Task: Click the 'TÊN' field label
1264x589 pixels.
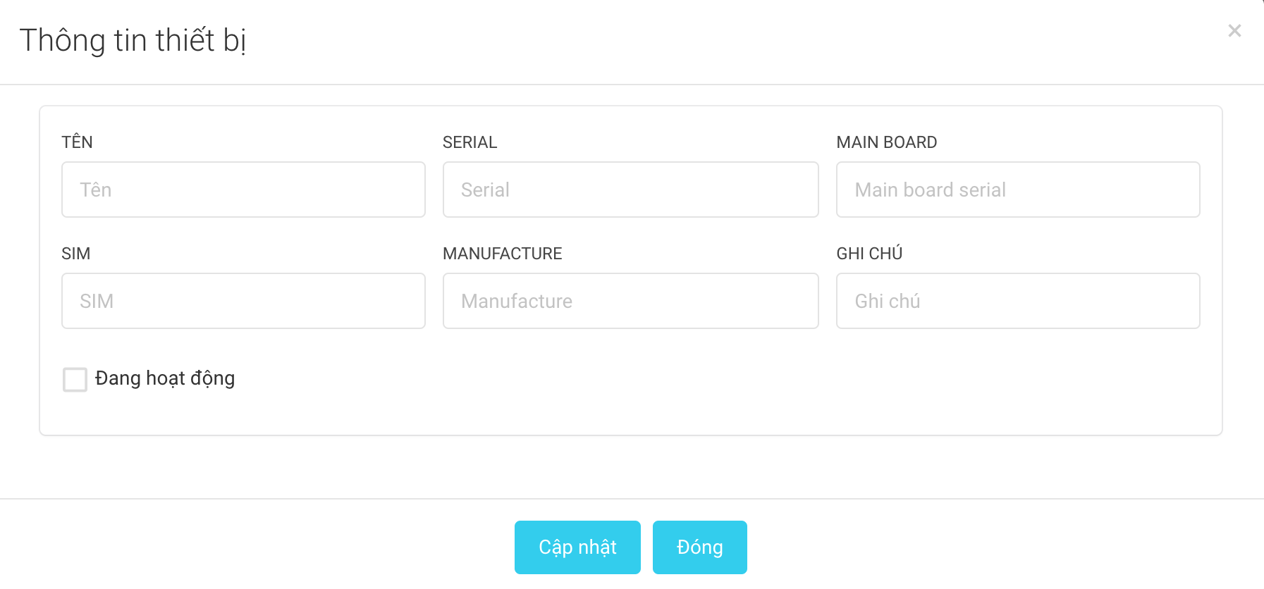Action: click(x=77, y=142)
